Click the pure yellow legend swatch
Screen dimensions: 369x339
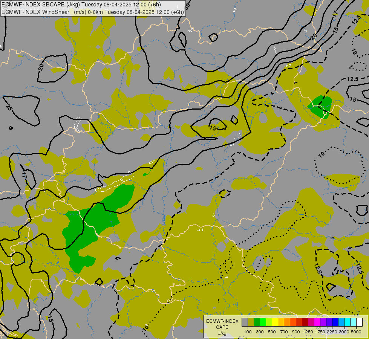(275, 322)
